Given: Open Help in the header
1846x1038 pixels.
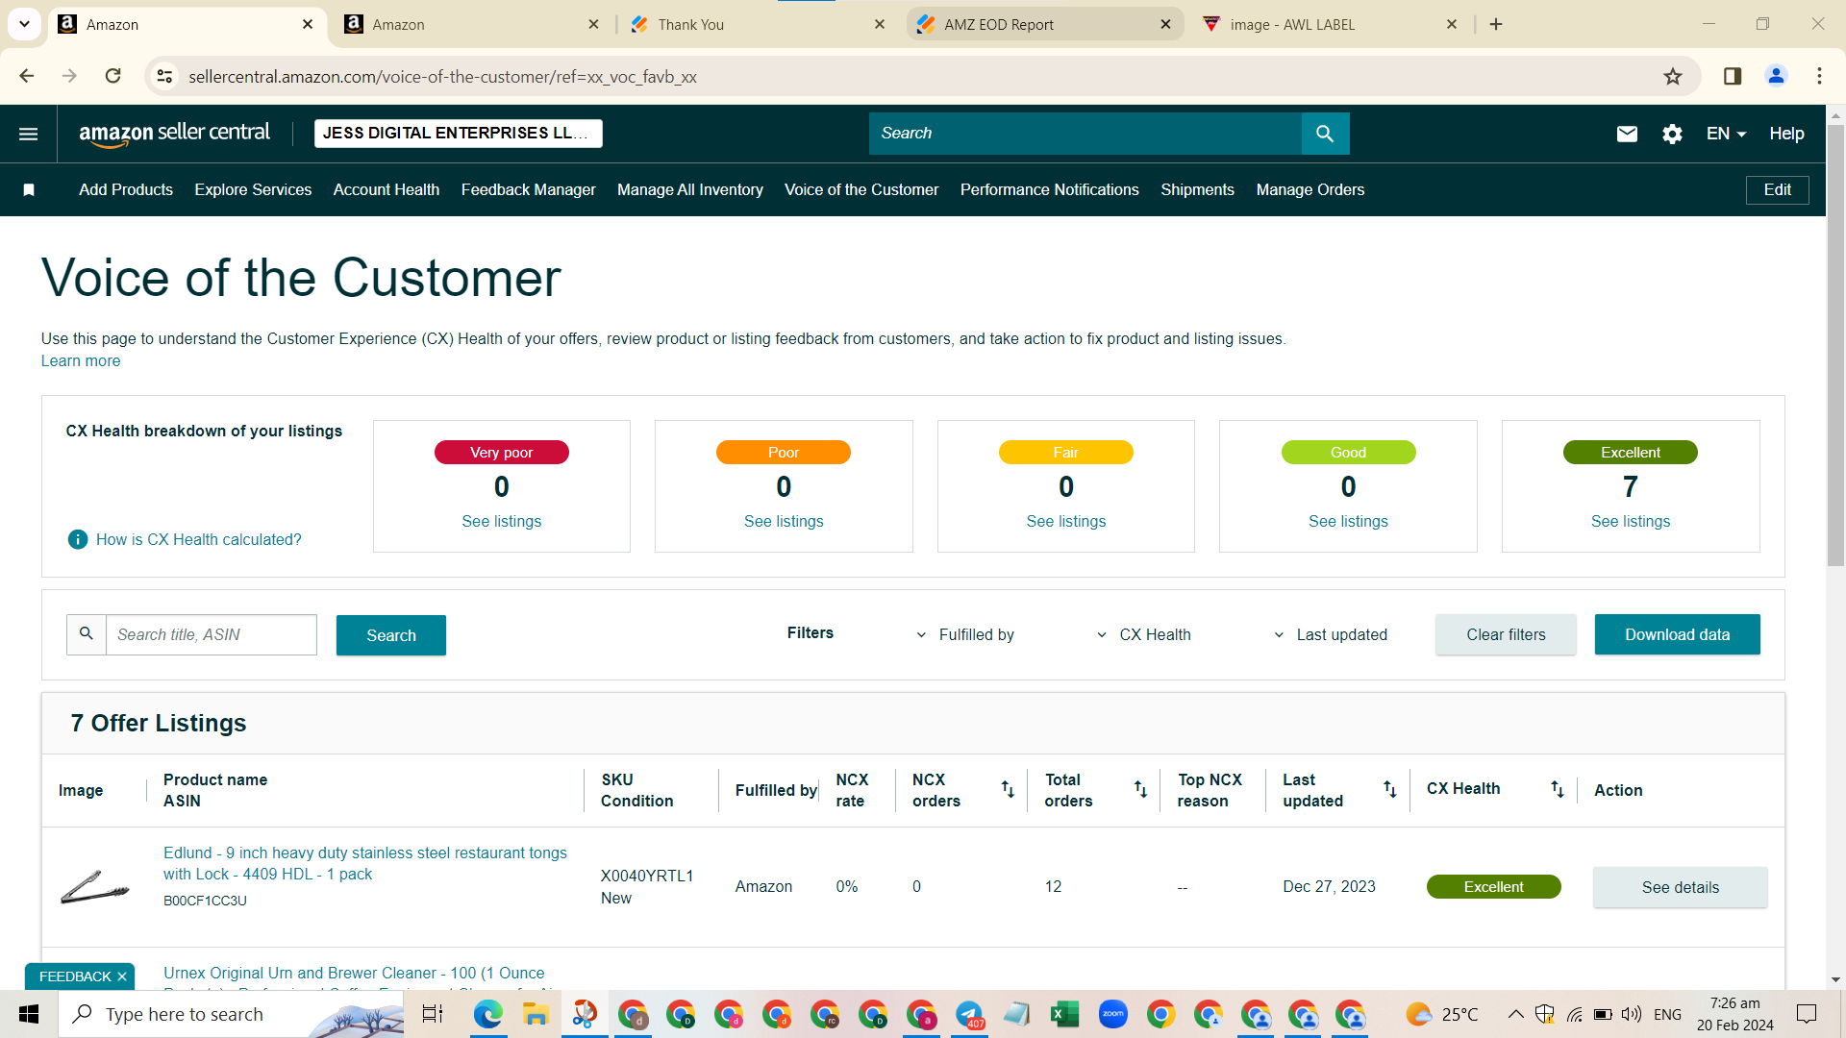Looking at the screenshot, I should pos(1786,134).
